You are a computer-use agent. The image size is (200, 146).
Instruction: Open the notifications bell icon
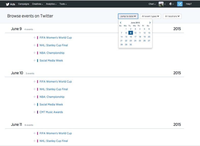[170, 4]
